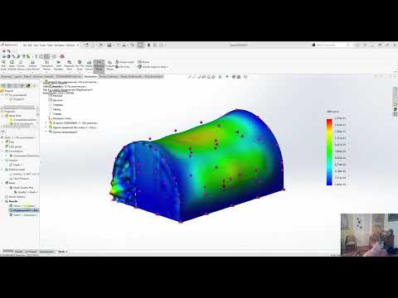This screenshot has height=298, width=398.
Task: Click the Rebuild traffic-light icon
Action: tap(148, 45)
